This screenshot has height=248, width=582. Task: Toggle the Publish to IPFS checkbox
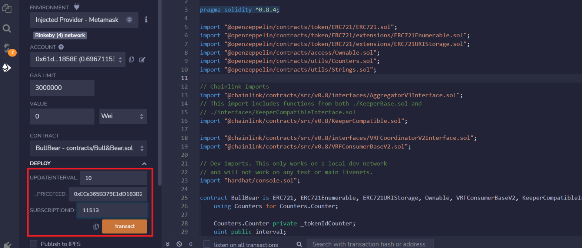click(x=34, y=244)
